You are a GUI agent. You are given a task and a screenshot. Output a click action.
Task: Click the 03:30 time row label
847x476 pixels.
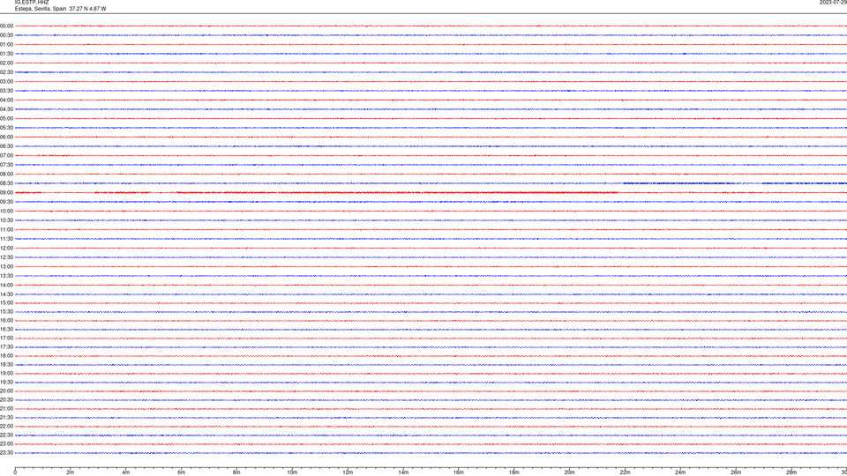(6, 91)
